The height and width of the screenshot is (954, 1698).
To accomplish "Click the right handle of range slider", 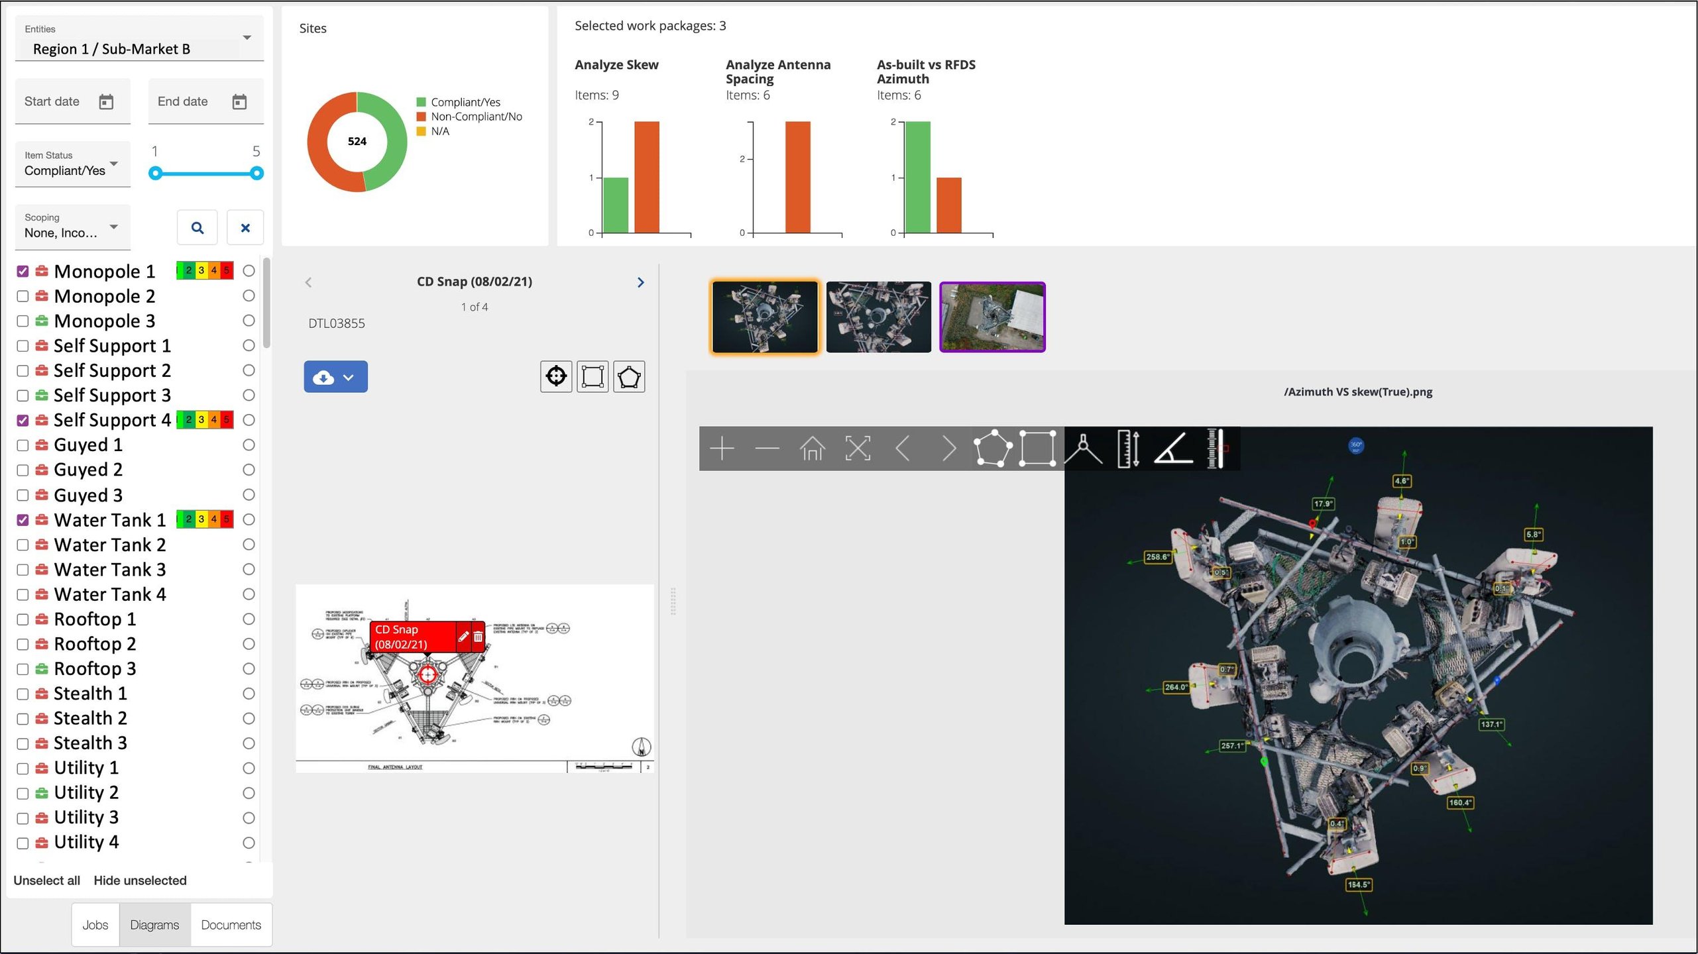I will (256, 174).
